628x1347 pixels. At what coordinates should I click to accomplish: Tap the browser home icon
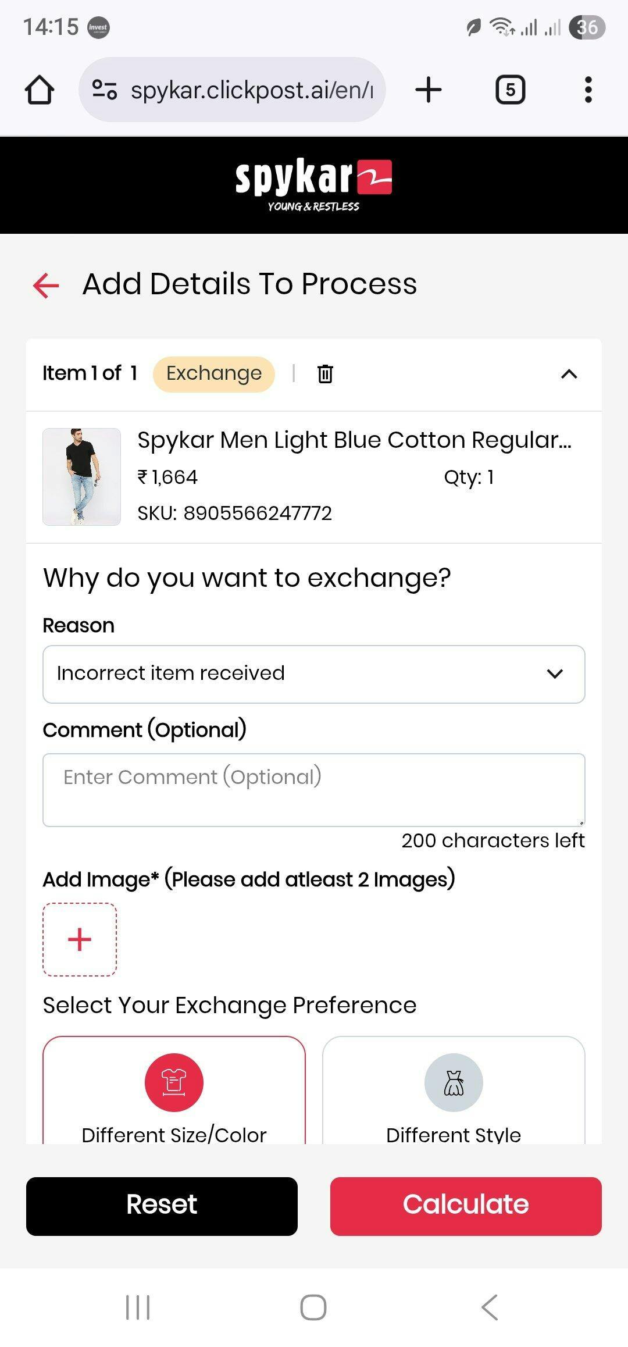click(40, 90)
